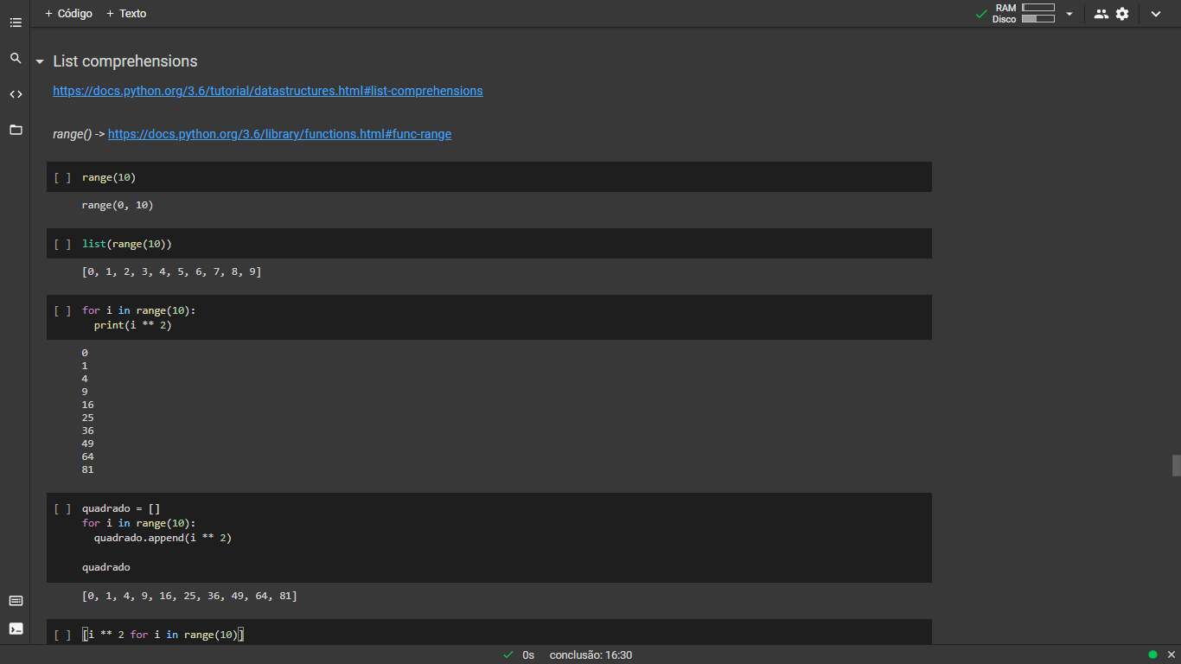The height and width of the screenshot is (664, 1181).
Task: Open the command palette keyboard icon
Action: point(16,601)
